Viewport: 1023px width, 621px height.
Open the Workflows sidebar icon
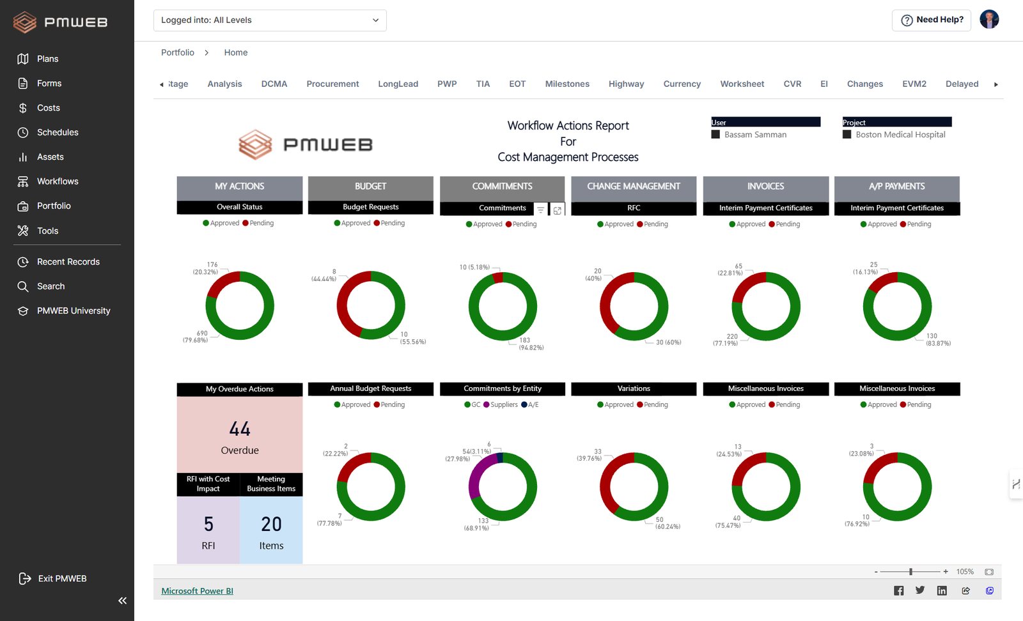point(23,181)
